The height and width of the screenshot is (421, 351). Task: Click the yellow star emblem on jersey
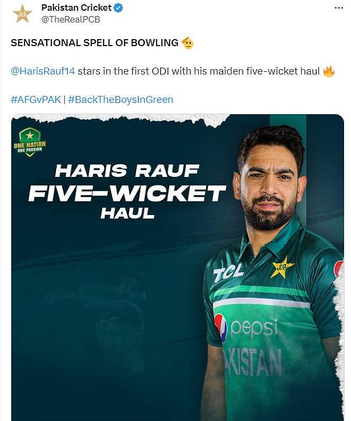click(x=282, y=267)
